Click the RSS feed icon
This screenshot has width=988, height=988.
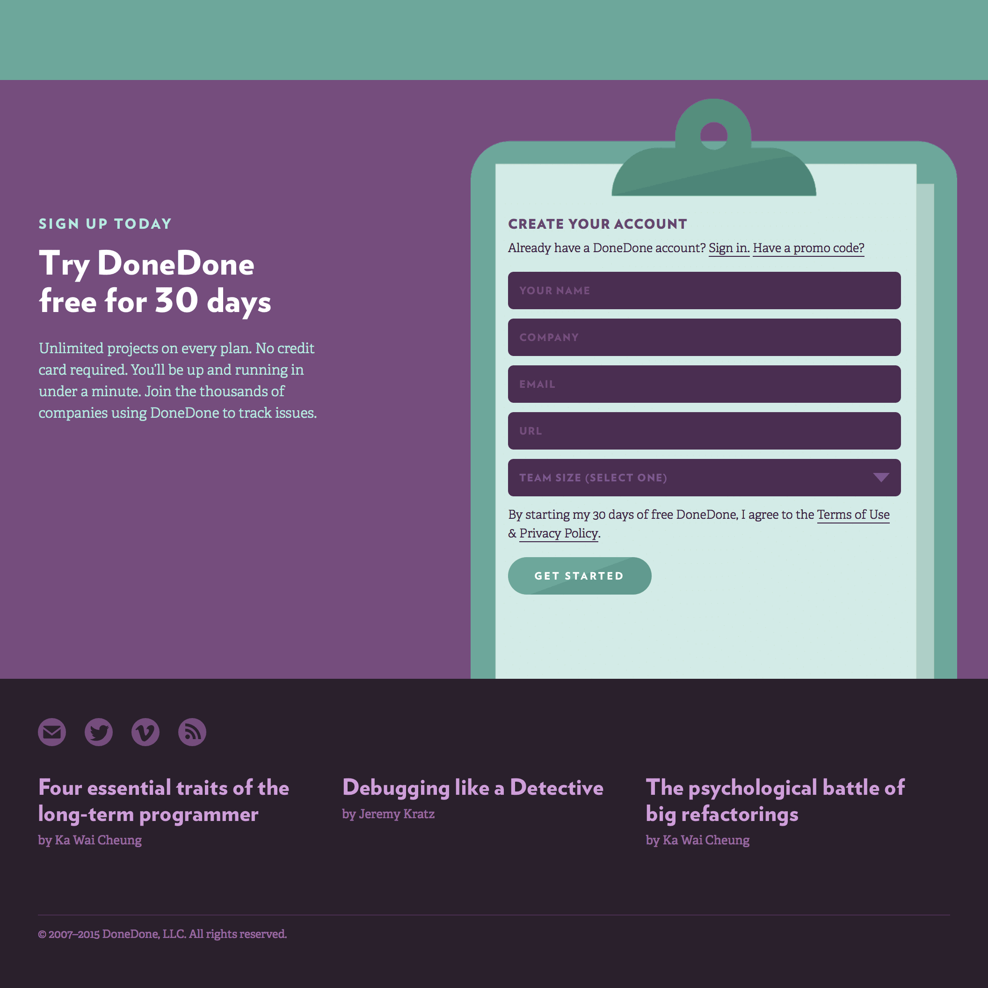[x=192, y=732]
